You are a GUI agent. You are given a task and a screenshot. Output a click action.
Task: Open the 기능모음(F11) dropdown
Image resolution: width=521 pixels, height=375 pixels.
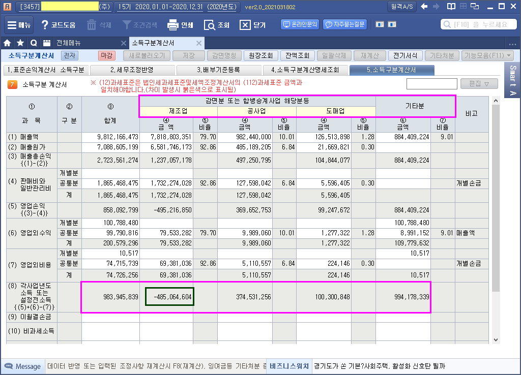coord(487,55)
